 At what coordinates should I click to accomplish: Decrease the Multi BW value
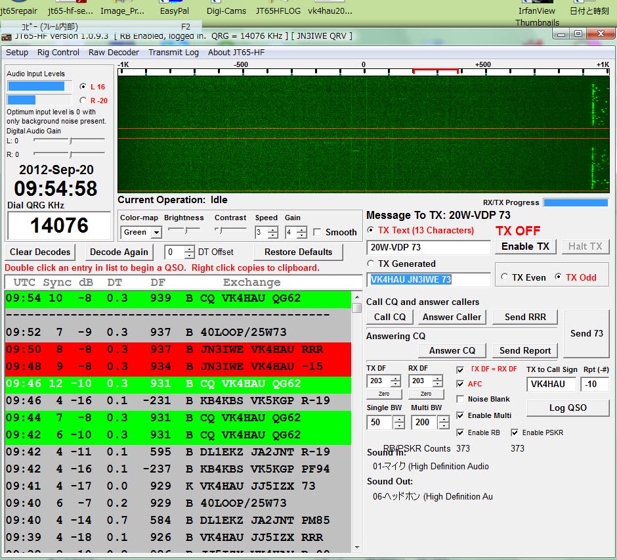click(x=444, y=425)
